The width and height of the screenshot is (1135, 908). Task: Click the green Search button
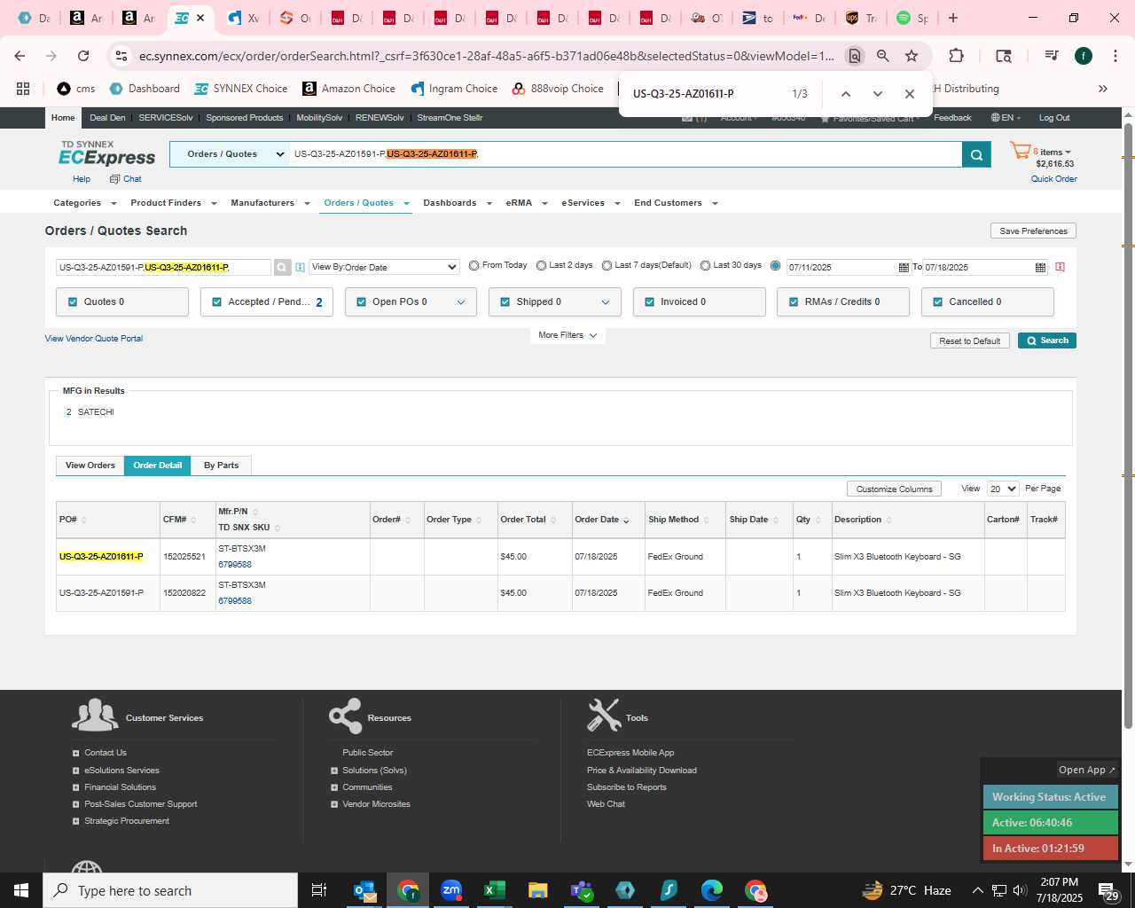point(1047,340)
